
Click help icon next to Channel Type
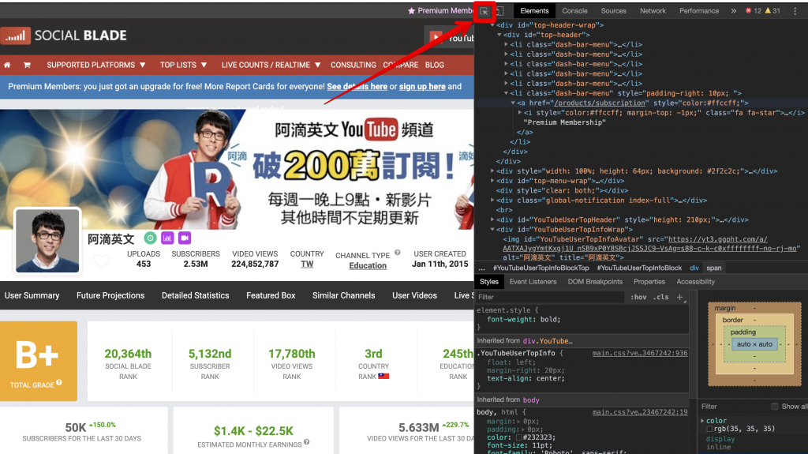click(x=398, y=253)
